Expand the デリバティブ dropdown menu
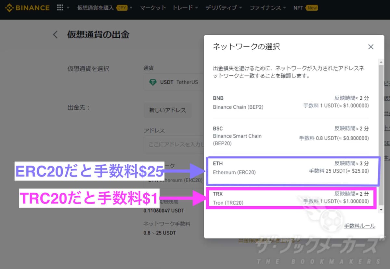Viewport: 390px width, 269px height. (x=224, y=8)
